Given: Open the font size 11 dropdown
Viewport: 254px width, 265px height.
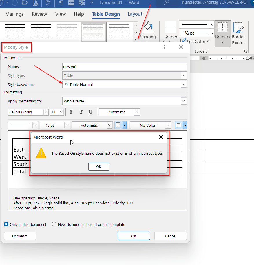Looking at the screenshot, I should (x=61, y=112).
